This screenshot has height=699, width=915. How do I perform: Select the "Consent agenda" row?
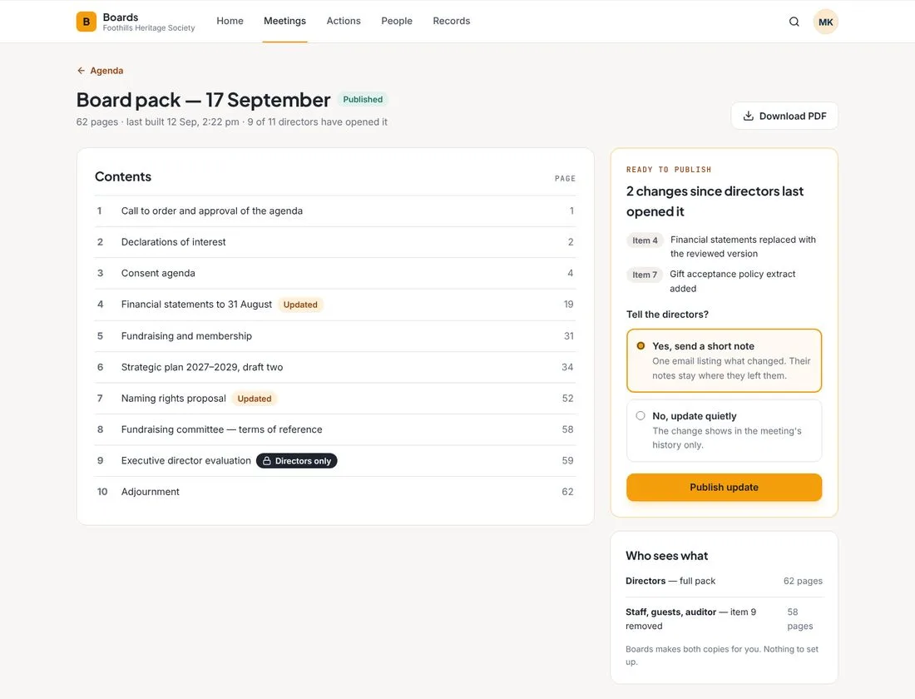[335, 273]
